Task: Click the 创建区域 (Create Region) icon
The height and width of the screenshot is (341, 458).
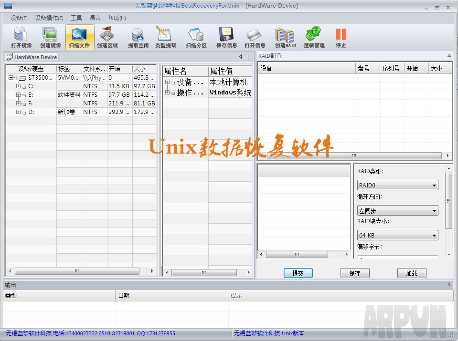Action: 107,37
